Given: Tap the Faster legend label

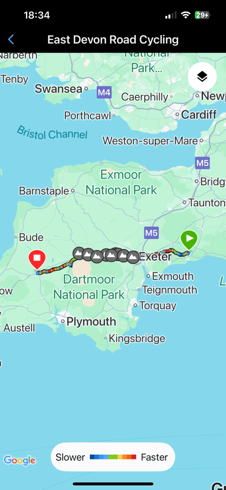Looking at the screenshot, I should [154, 457].
